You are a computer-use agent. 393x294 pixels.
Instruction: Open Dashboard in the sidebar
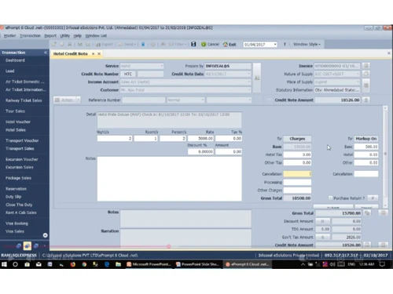pos(15,60)
